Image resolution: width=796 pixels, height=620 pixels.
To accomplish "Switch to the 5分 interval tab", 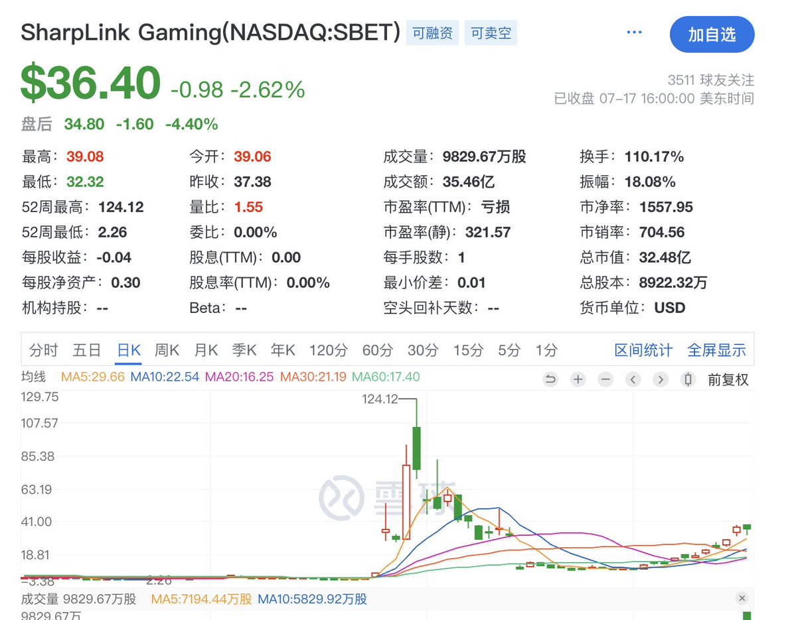I will pyautogui.click(x=509, y=350).
